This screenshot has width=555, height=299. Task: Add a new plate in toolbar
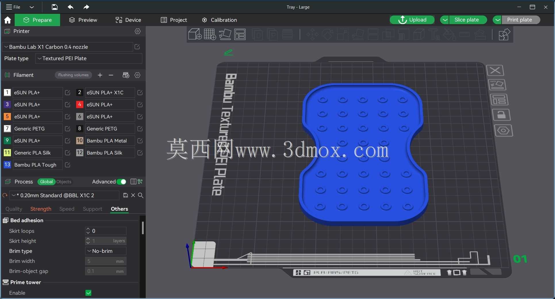(210, 34)
